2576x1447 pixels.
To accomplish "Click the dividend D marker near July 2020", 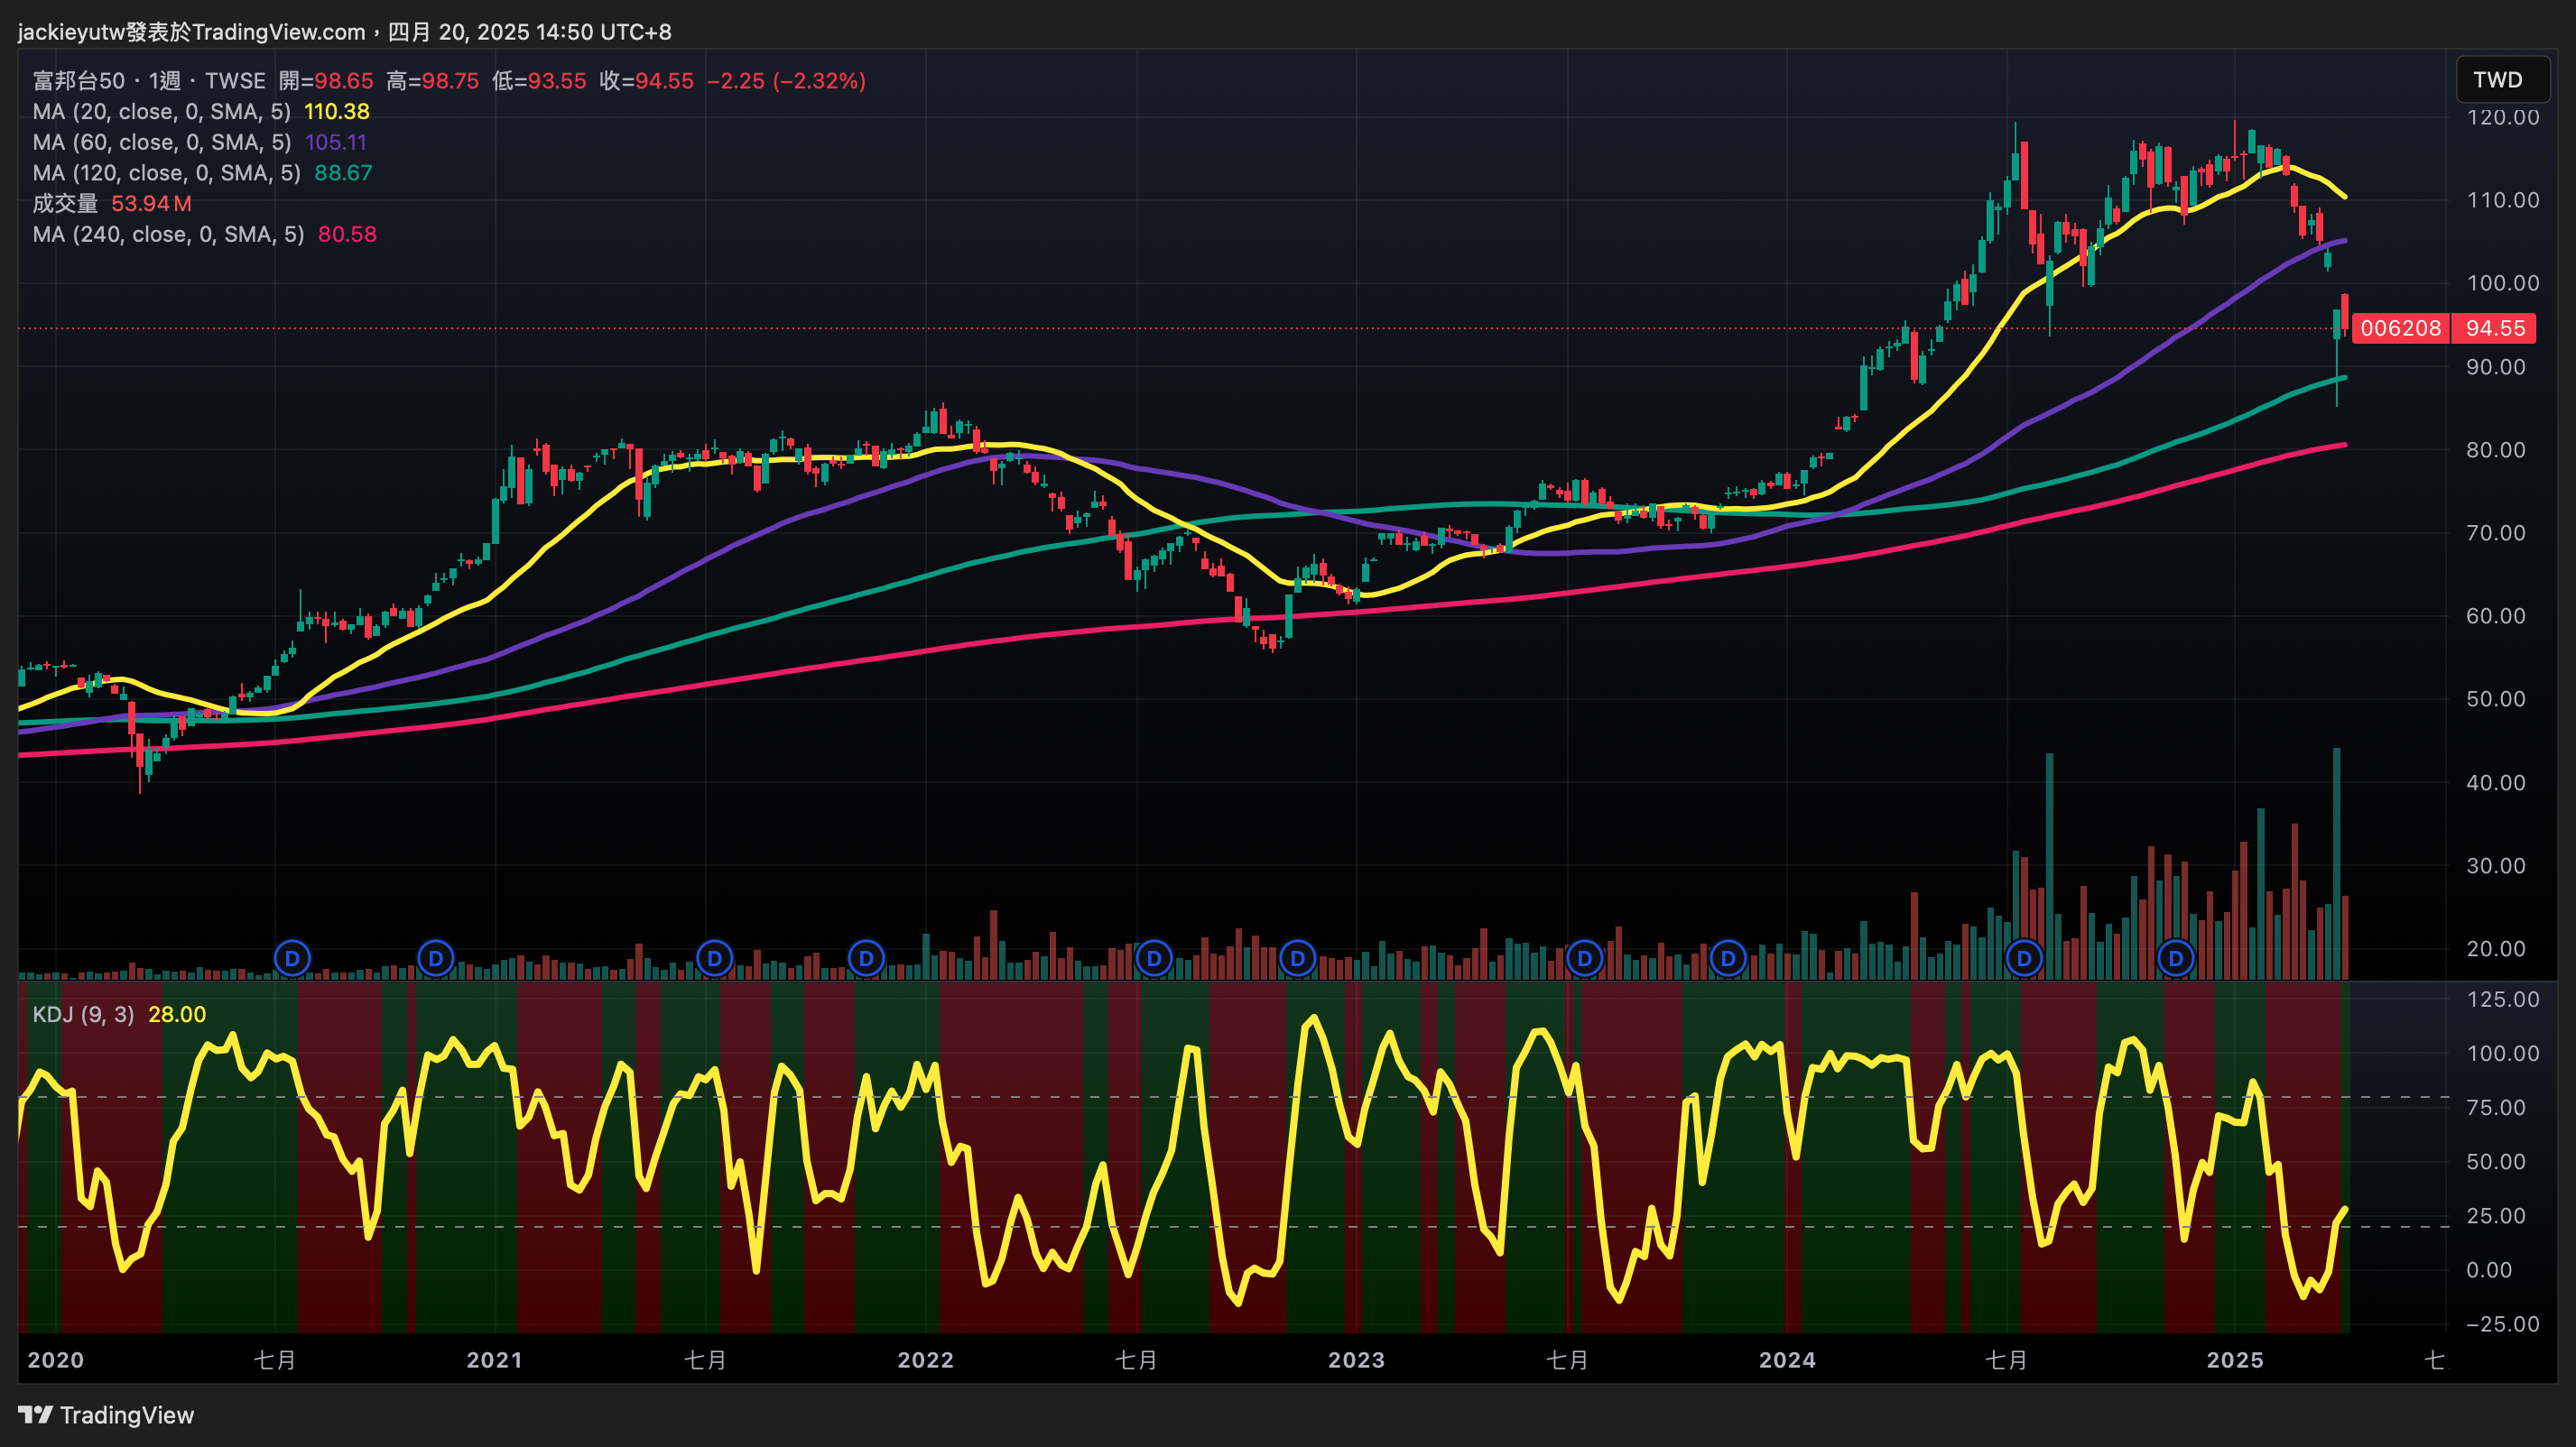I will [292, 958].
